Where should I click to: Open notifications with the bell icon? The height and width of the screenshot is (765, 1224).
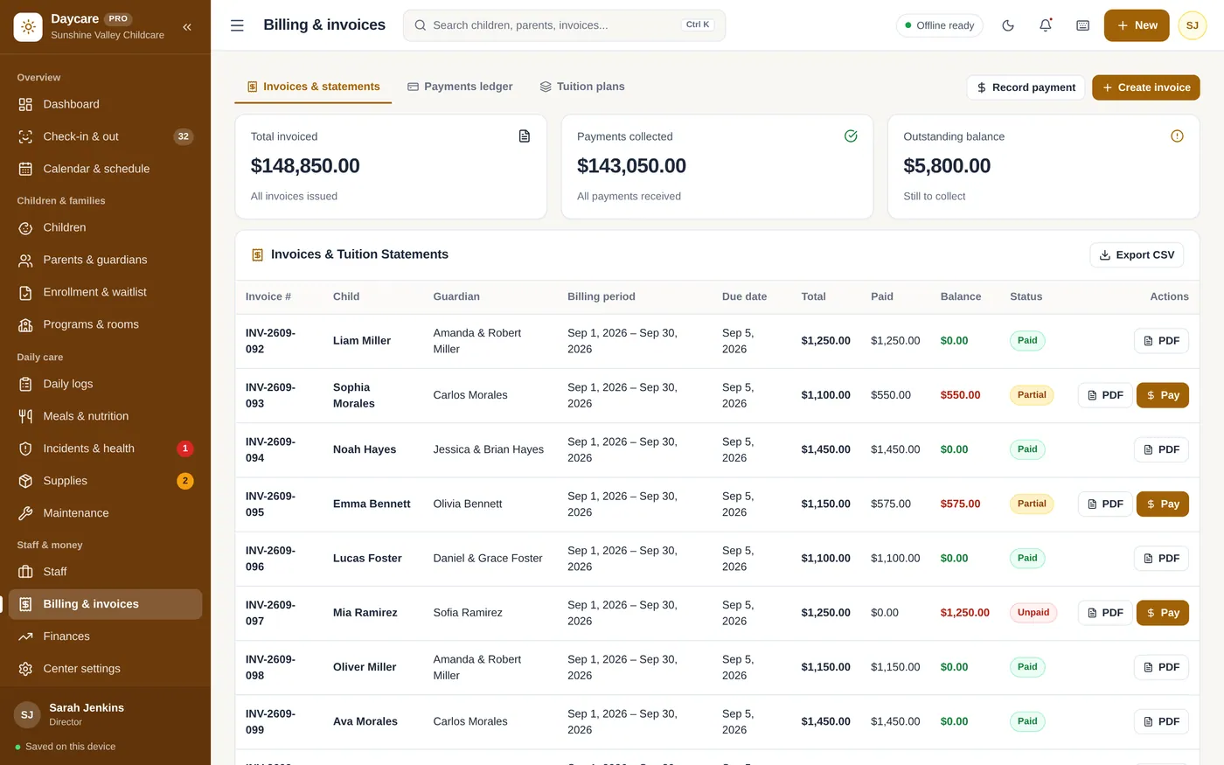[1046, 25]
